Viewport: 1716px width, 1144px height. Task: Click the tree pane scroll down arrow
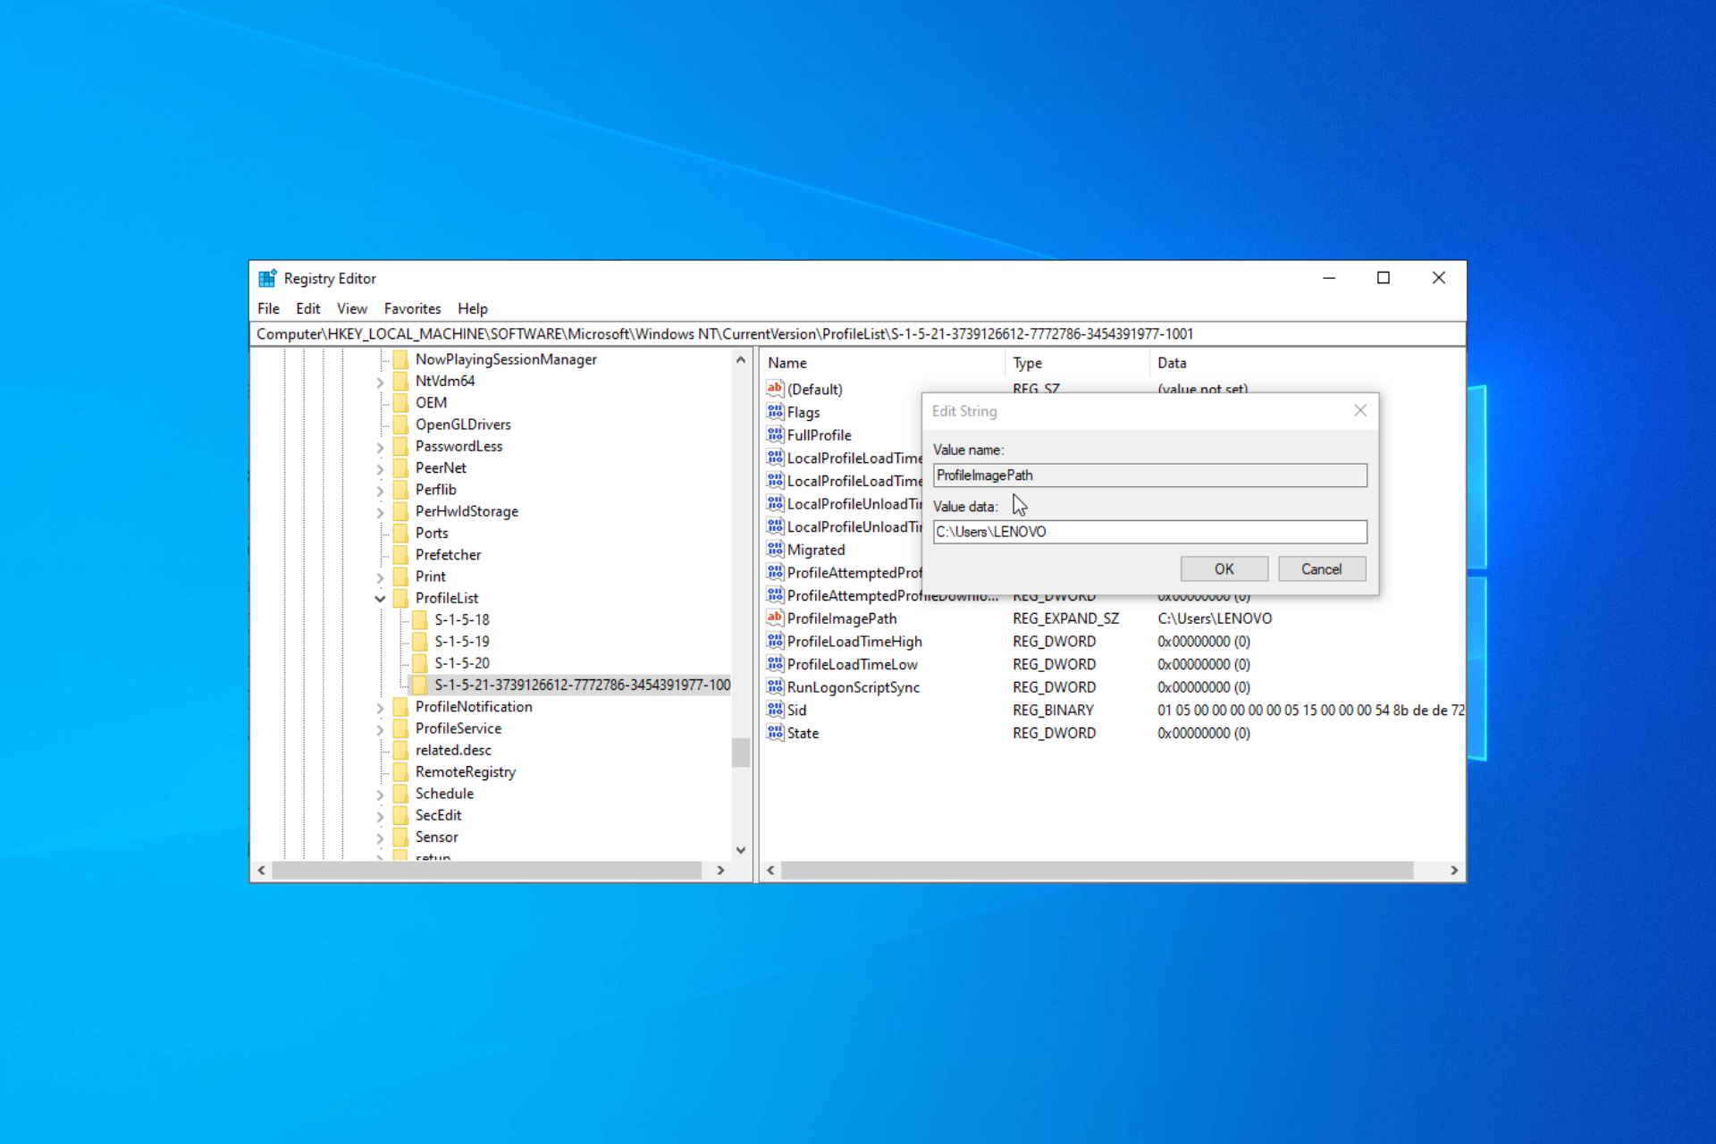(x=740, y=850)
